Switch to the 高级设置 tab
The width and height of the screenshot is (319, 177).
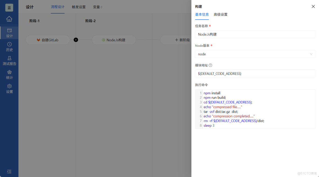(221, 15)
